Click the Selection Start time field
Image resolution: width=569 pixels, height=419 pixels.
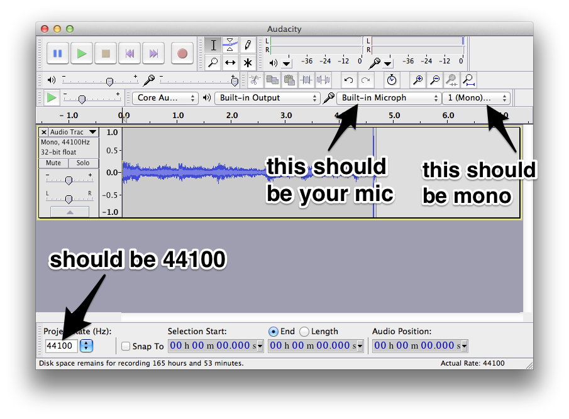216,346
